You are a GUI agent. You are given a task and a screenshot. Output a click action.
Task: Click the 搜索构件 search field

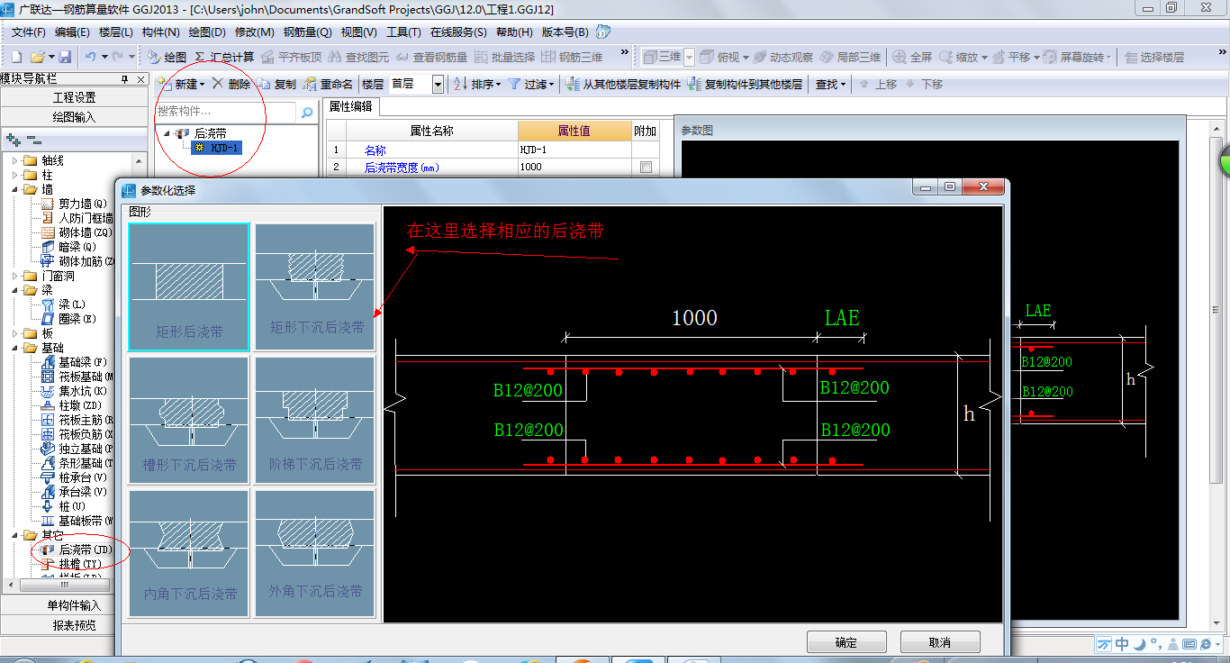225,112
